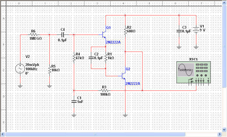The height and width of the screenshot is (137, 227).
Task: Select capacitor C4 symbol
Action: [63, 35]
